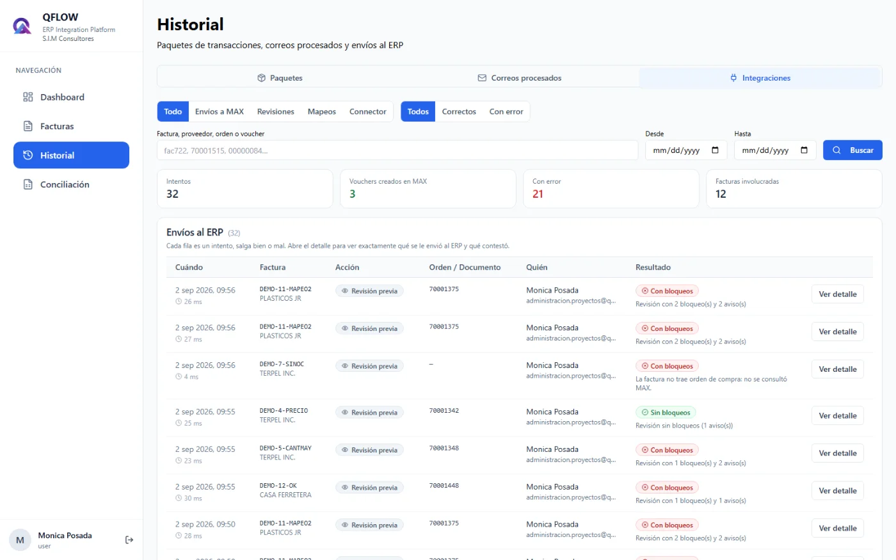This screenshot has width=896, height=560.
Task: Click eye icon on the DEMO-4-PRECIO Revisión previa
Action: click(345, 413)
